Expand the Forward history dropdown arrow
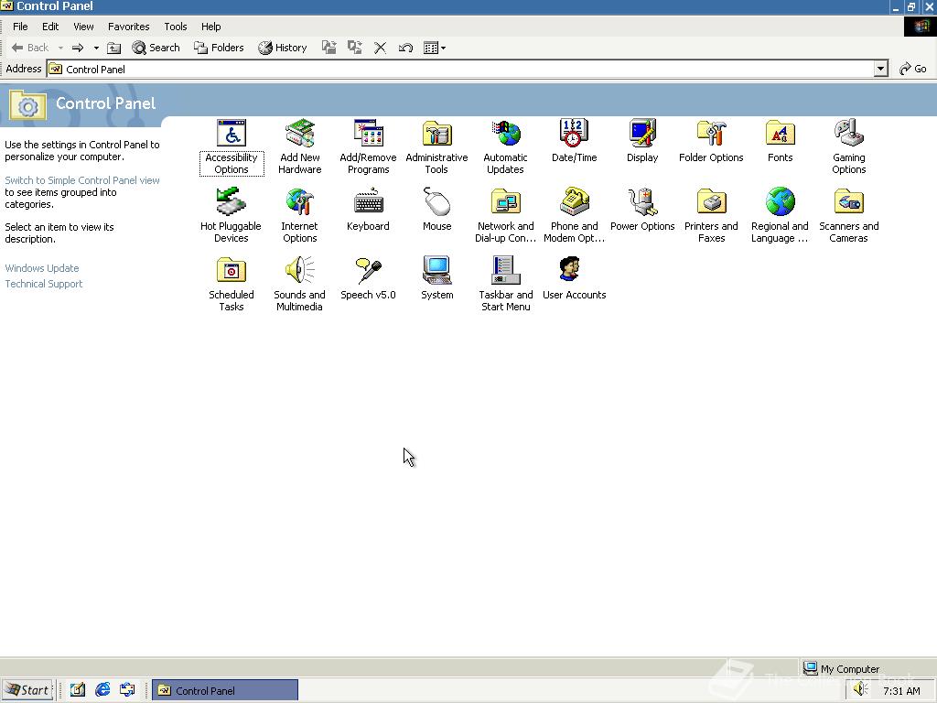The height and width of the screenshot is (703, 937). coord(95,48)
